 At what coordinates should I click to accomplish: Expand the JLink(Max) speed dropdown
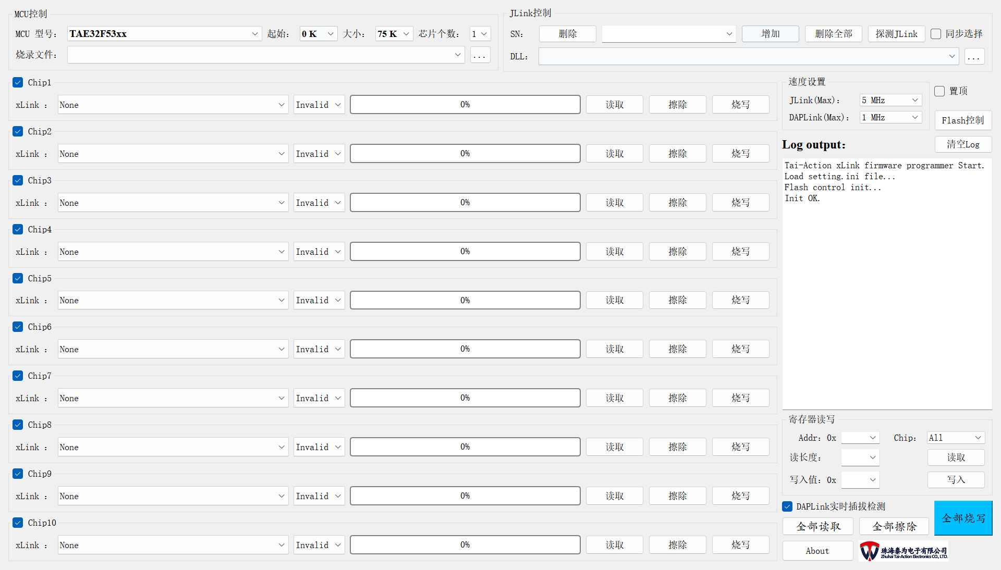tap(890, 100)
